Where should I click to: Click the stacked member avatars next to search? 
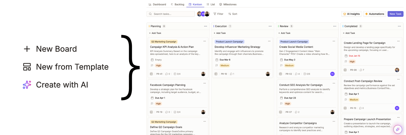pyautogui.click(x=203, y=14)
